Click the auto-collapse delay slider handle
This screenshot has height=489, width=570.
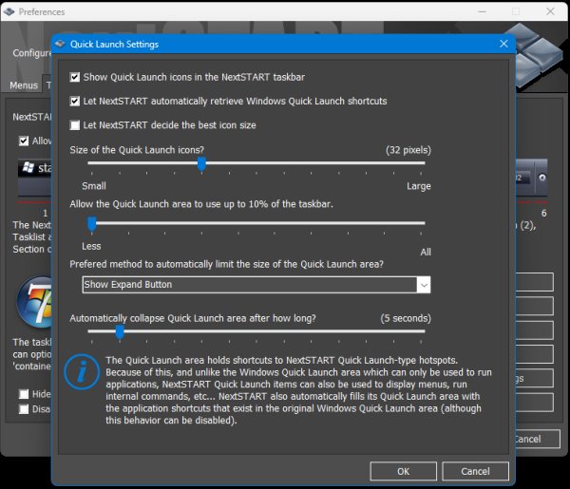coord(120,331)
